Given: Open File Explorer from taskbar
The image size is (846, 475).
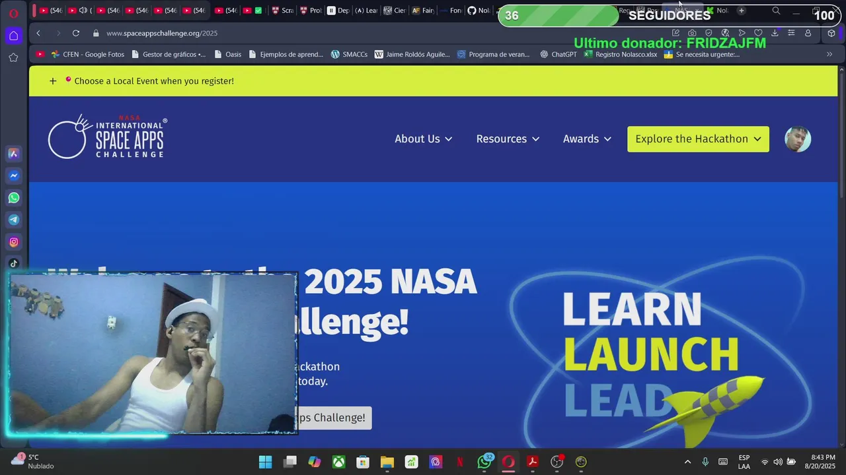Looking at the screenshot, I should pyautogui.click(x=387, y=462).
